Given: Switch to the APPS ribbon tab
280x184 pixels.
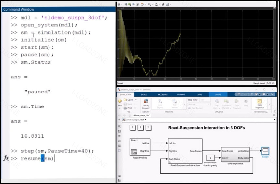Looking at the screenshot, I should 200,95.
